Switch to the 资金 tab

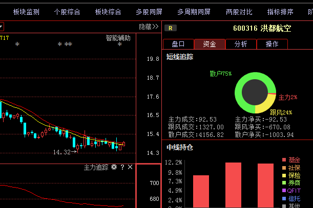coord(210,44)
